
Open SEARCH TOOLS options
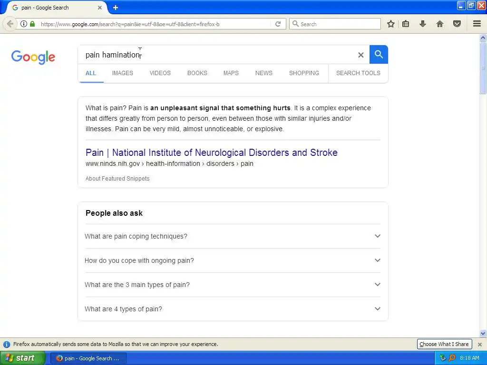[x=358, y=73]
